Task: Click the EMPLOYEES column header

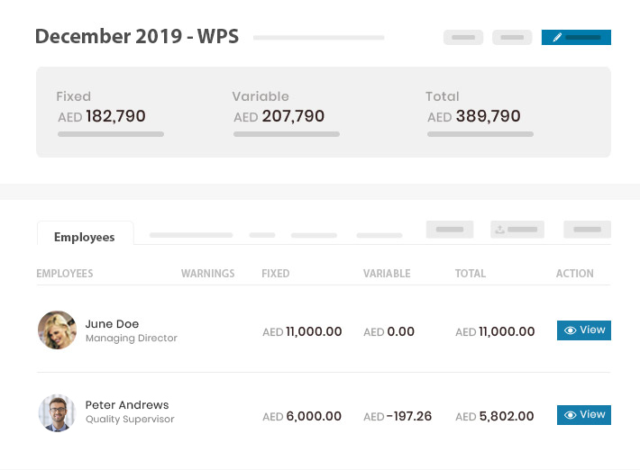Action: (x=65, y=273)
